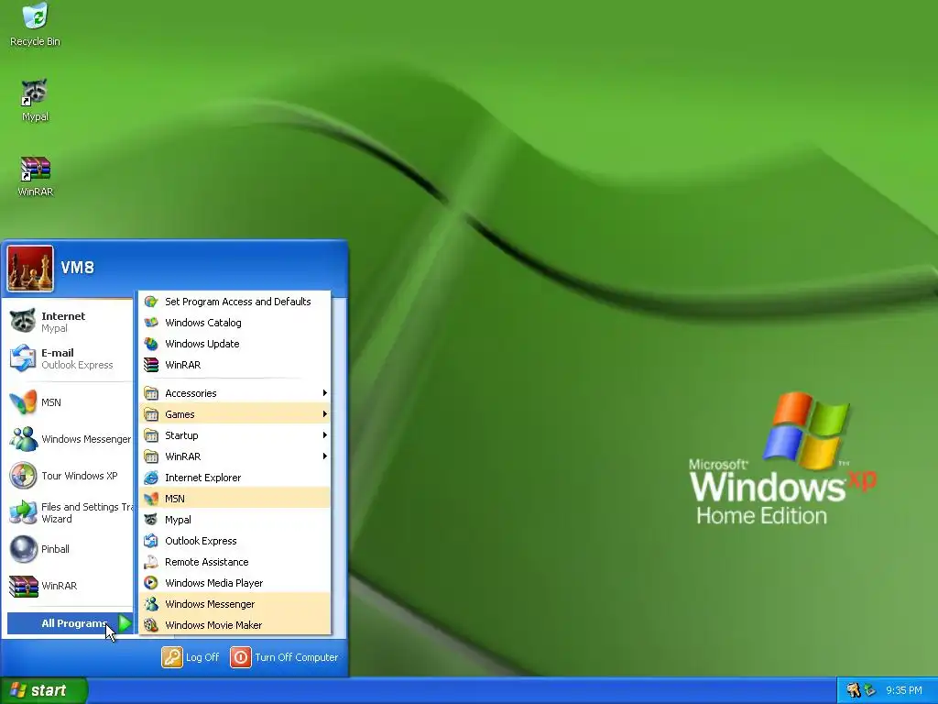Expand the Startup submenu arrow
Viewport: 938px width, 704px height.
tap(325, 435)
